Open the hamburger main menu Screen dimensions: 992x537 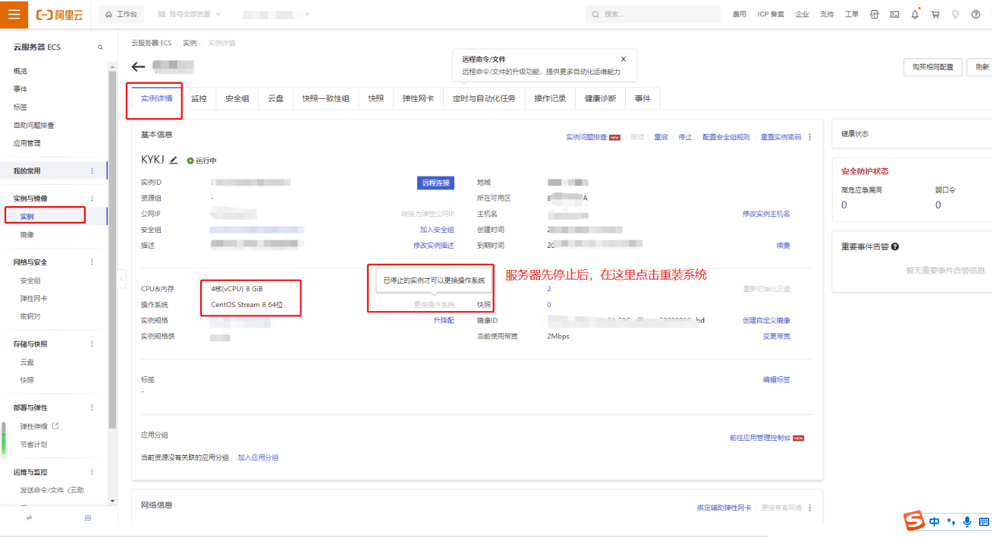[14, 14]
